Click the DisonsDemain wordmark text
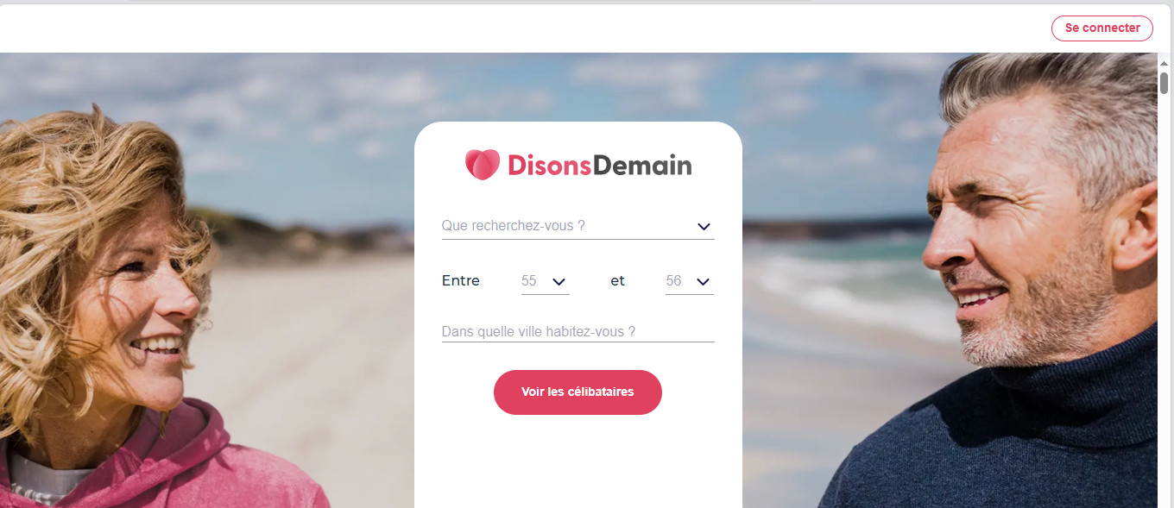The height and width of the screenshot is (508, 1174). [x=599, y=165]
